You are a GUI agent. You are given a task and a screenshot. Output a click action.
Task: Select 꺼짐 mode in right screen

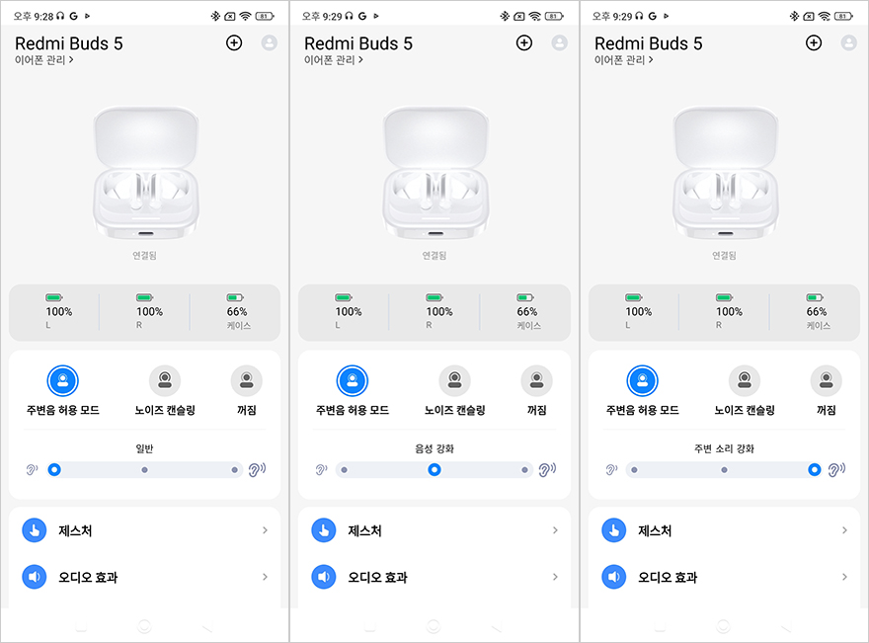click(x=827, y=381)
